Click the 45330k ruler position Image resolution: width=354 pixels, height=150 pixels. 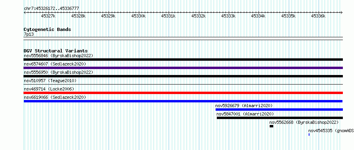(139, 16)
